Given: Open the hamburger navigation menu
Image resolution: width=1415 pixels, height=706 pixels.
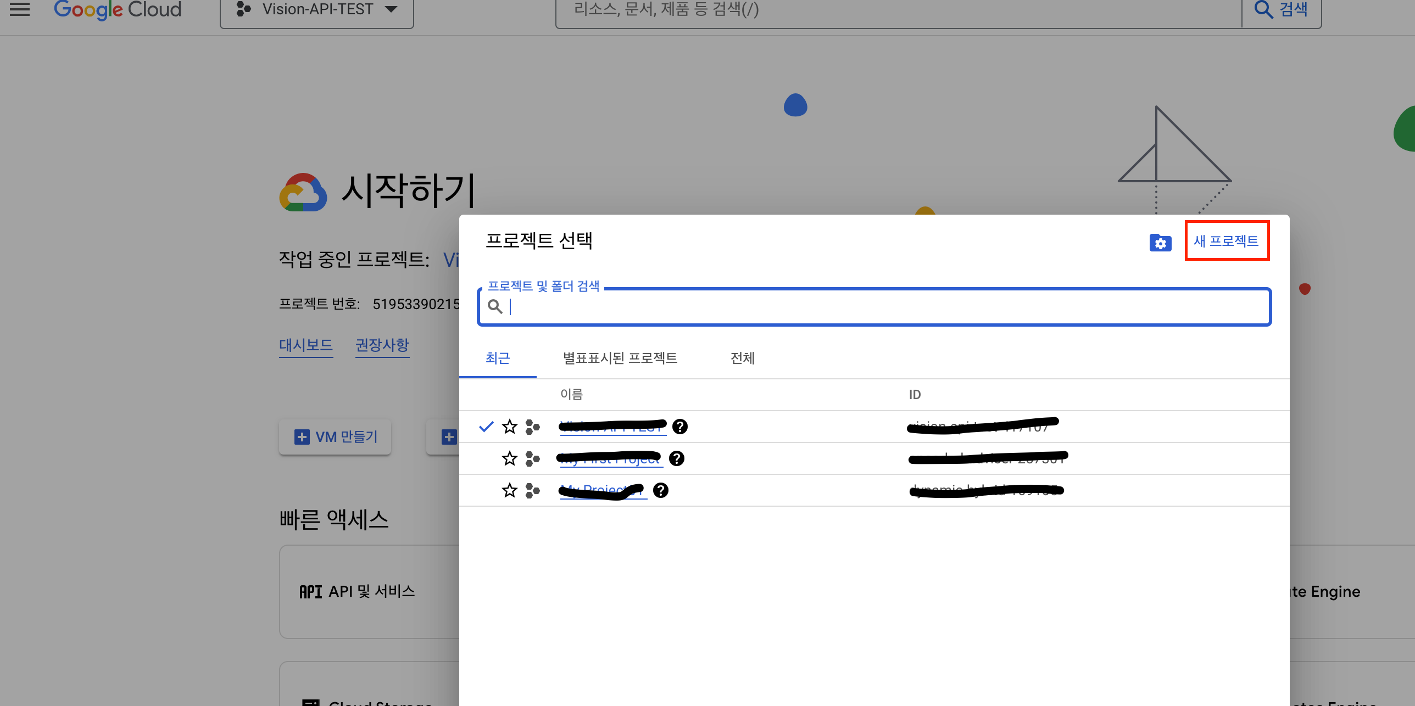Looking at the screenshot, I should pyautogui.click(x=20, y=9).
